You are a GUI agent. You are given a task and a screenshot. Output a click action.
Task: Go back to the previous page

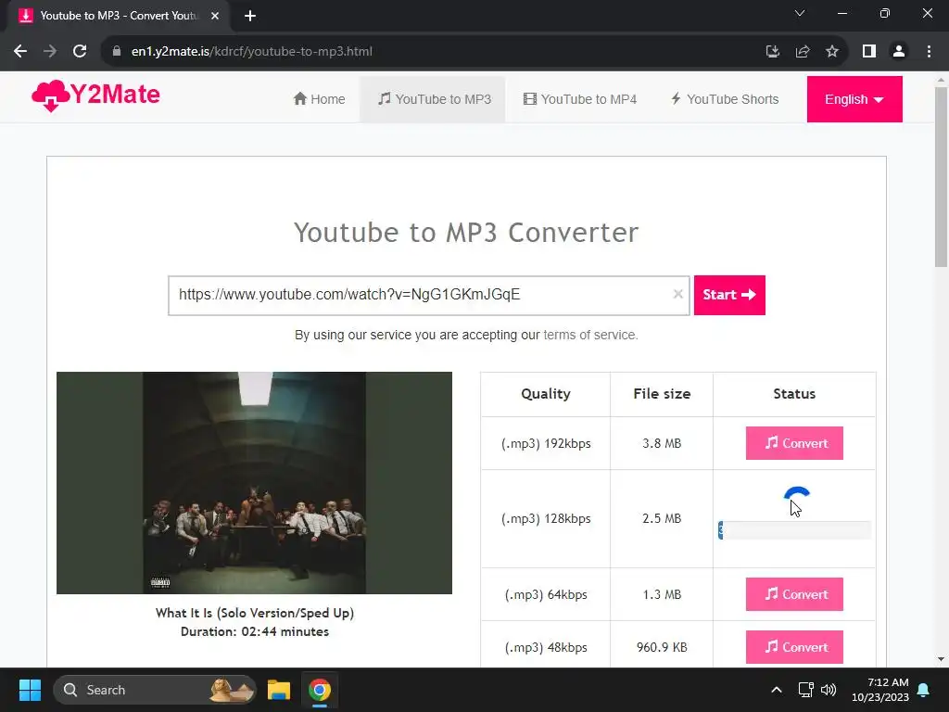pyautogui.click(x=20, y=52)
